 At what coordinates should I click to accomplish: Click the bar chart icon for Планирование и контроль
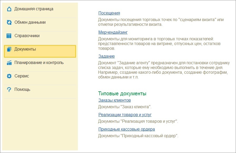click(x=9, y=63)
